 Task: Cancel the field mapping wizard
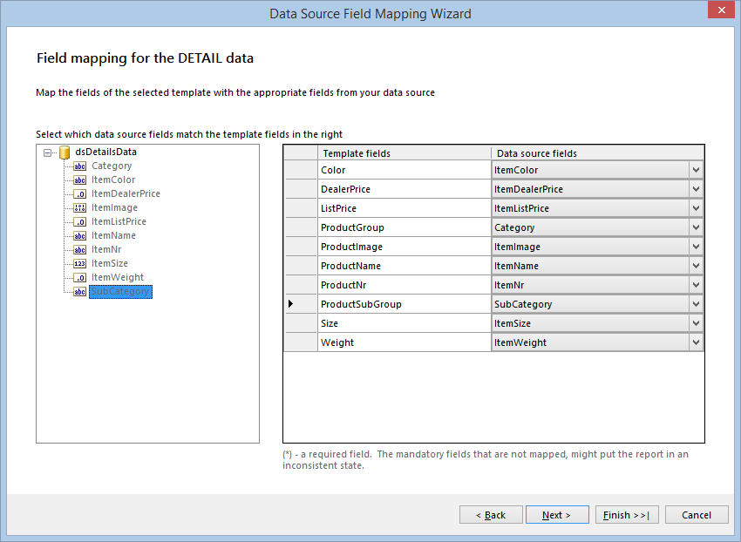[x=697, y=514]
